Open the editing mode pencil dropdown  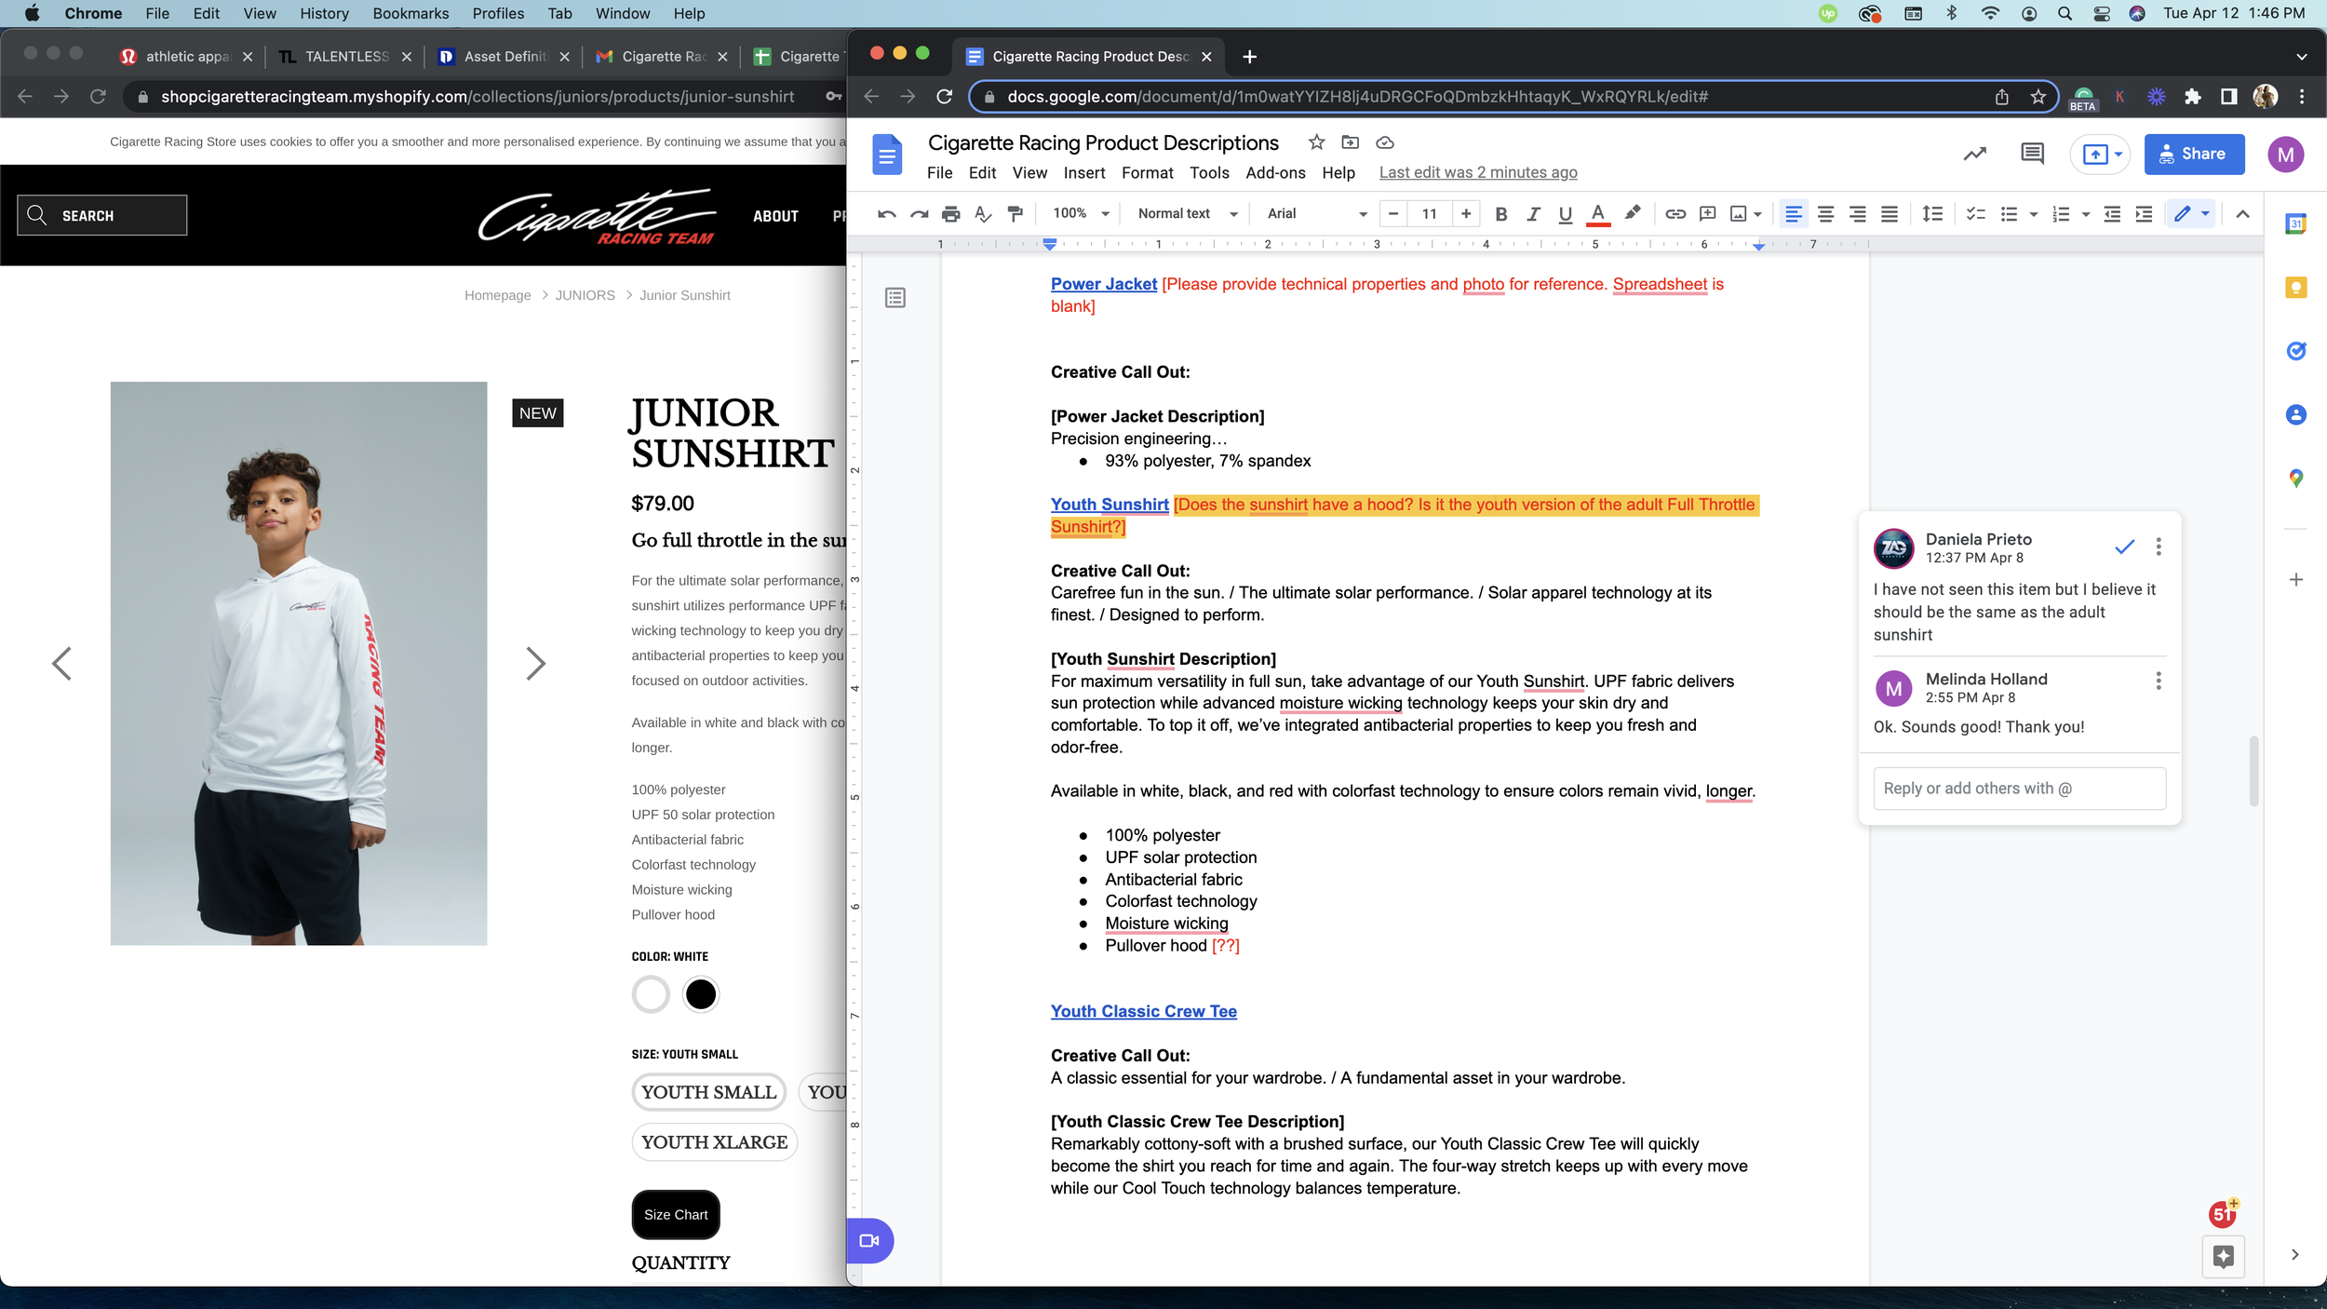pyautogui.click(x=2191, y=214)
